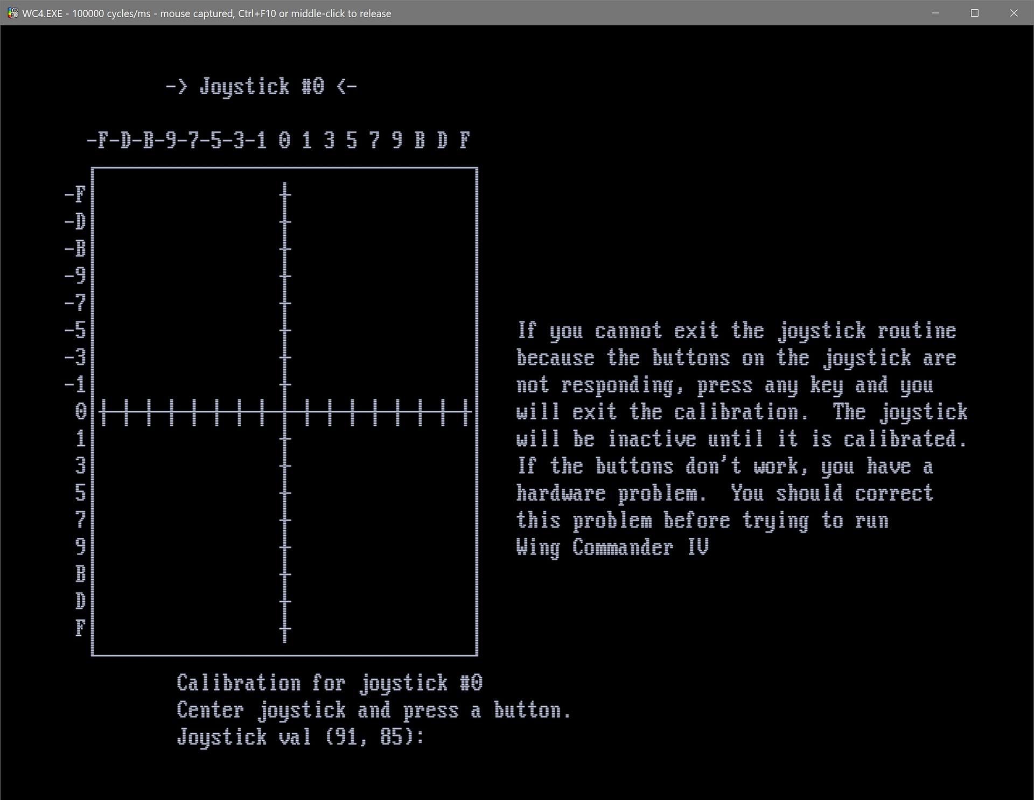Viewport: 1034px width, 800px height.
Task: Minimize the WC4.EXE DOSBox window
Action: (x=935, y=13)
